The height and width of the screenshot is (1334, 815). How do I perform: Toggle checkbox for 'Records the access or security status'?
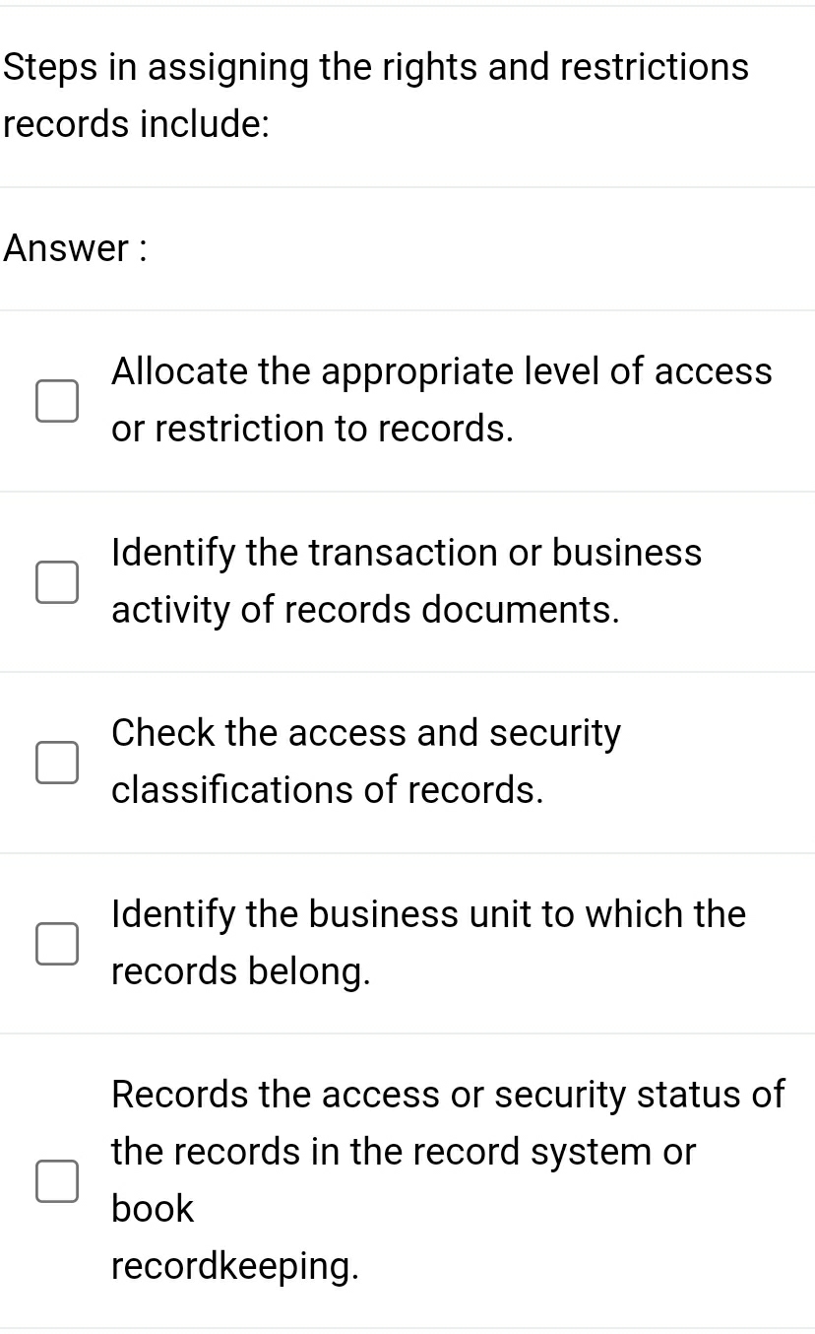click(57, 1181)
